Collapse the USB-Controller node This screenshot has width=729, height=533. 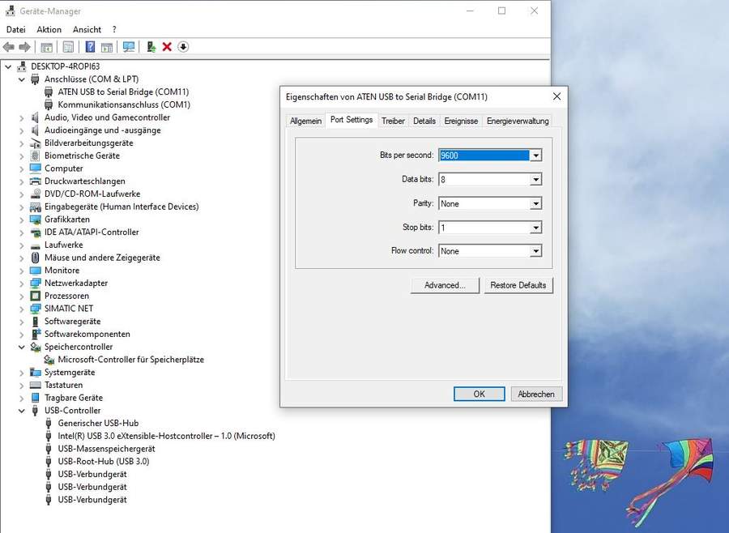(x=21, y=411)
